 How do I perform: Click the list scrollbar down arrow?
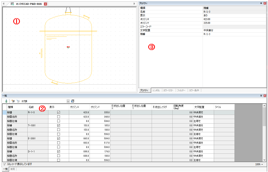[264, 160]
